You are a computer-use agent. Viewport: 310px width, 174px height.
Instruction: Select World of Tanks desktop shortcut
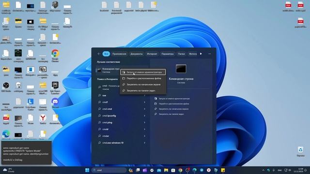point(55,6)
